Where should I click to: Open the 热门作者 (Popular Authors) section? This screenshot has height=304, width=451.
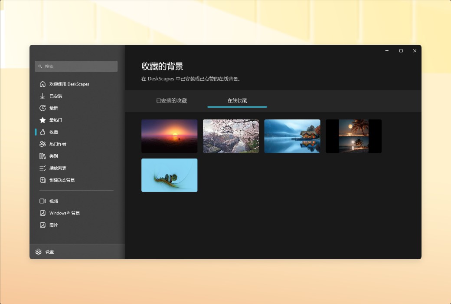pyautogui.click(x=58, y=144)
